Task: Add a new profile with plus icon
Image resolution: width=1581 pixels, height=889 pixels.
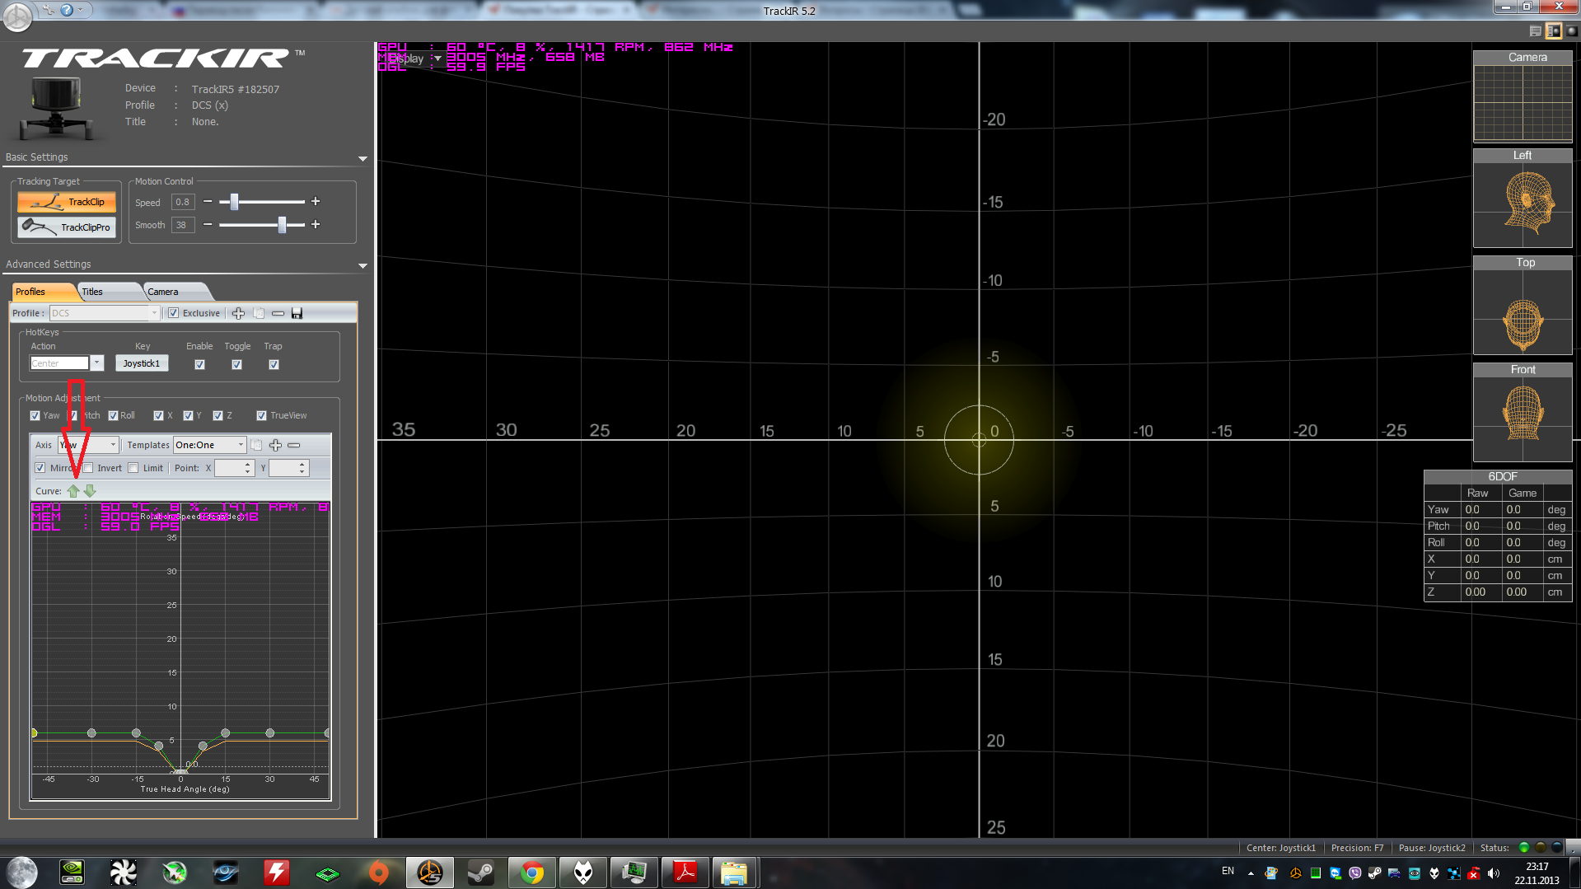Action: [x=239, y=313]
